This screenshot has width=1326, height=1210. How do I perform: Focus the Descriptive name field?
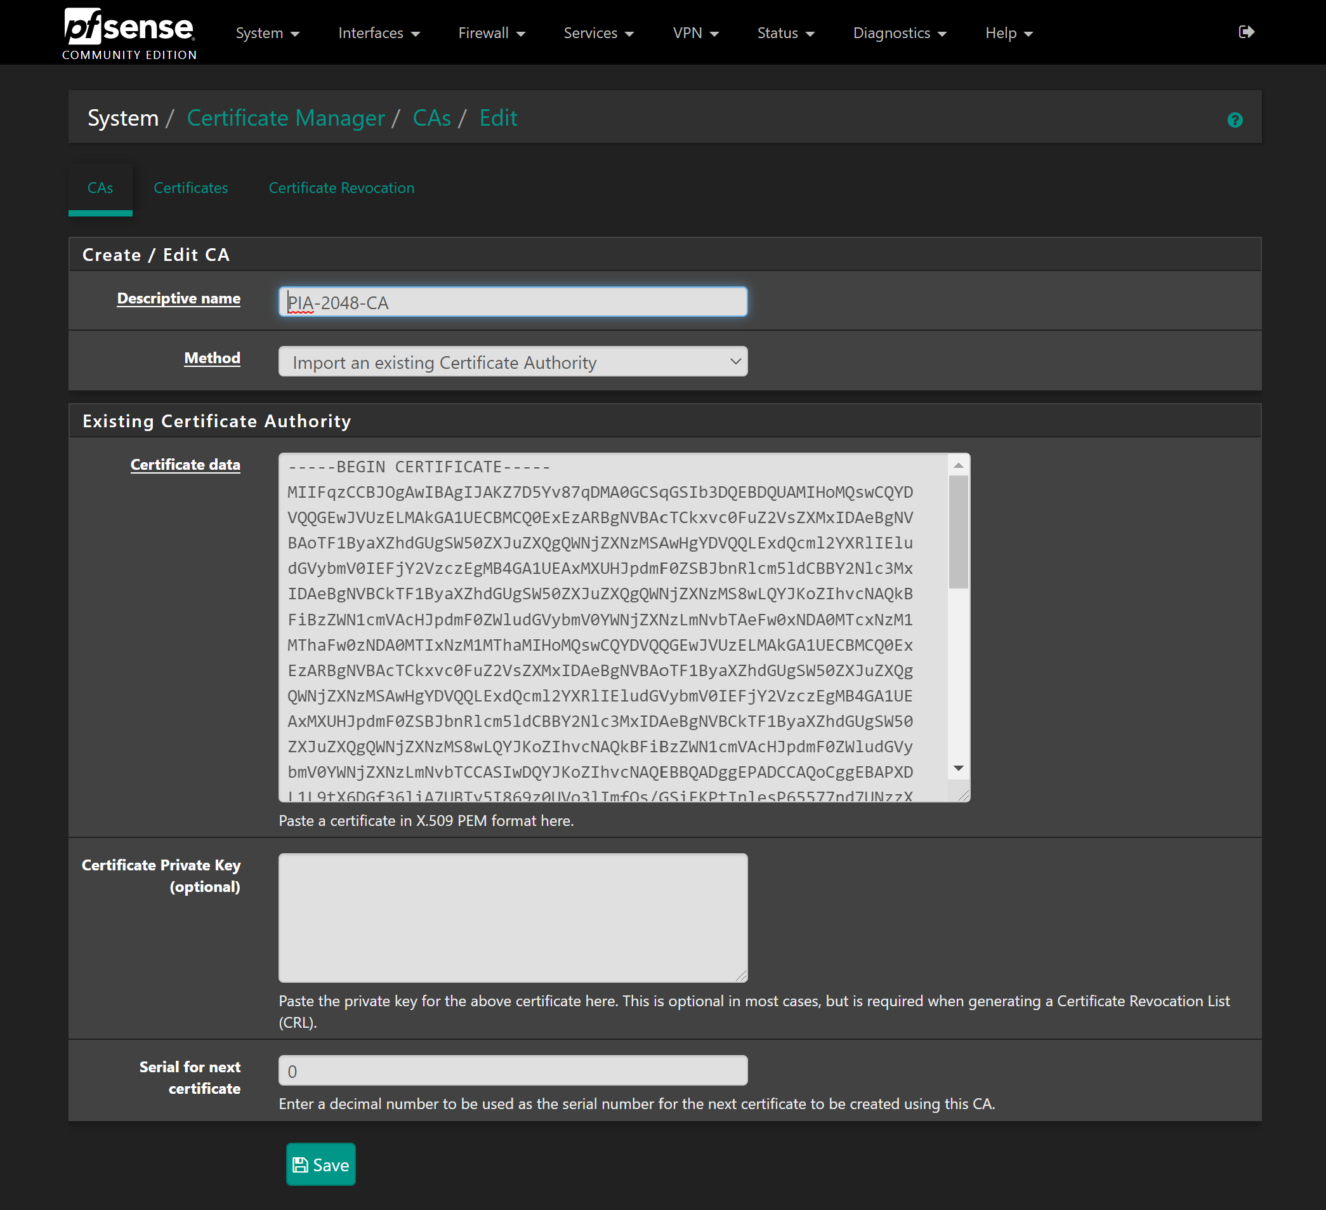(x=513, y=302)
